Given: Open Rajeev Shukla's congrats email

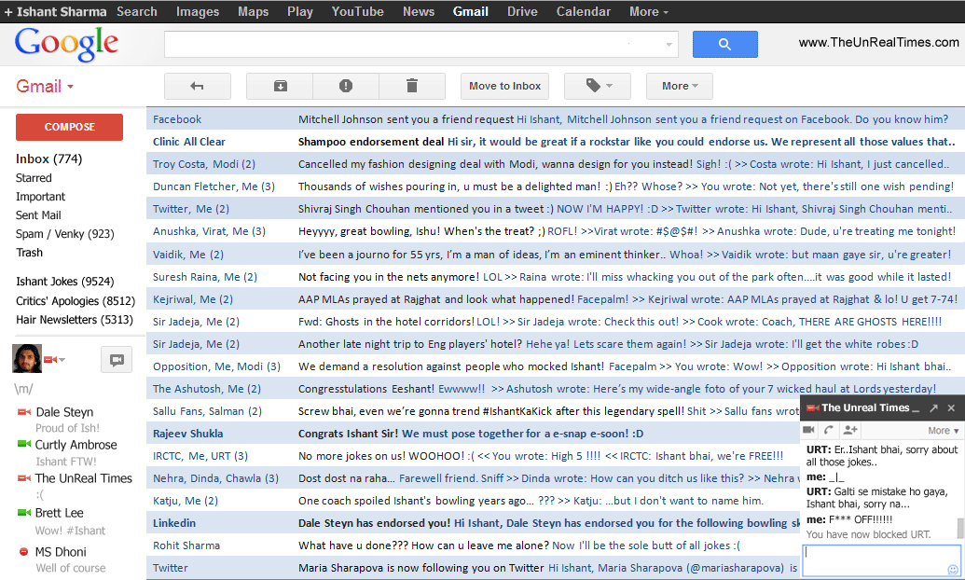Looking at the screenshot, I should tap(473, 434).
